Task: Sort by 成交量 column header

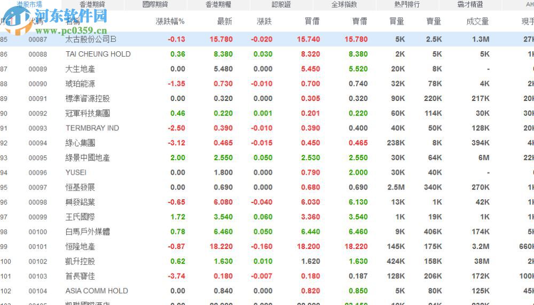Action: 478,21
